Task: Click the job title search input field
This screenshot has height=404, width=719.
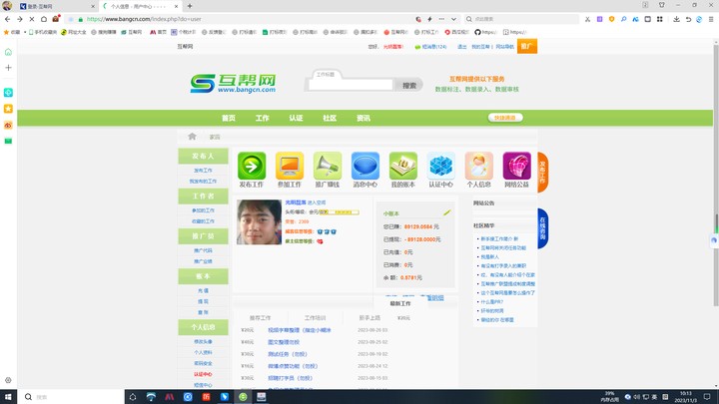Action: pyautogui.click(x=351, y=86)
